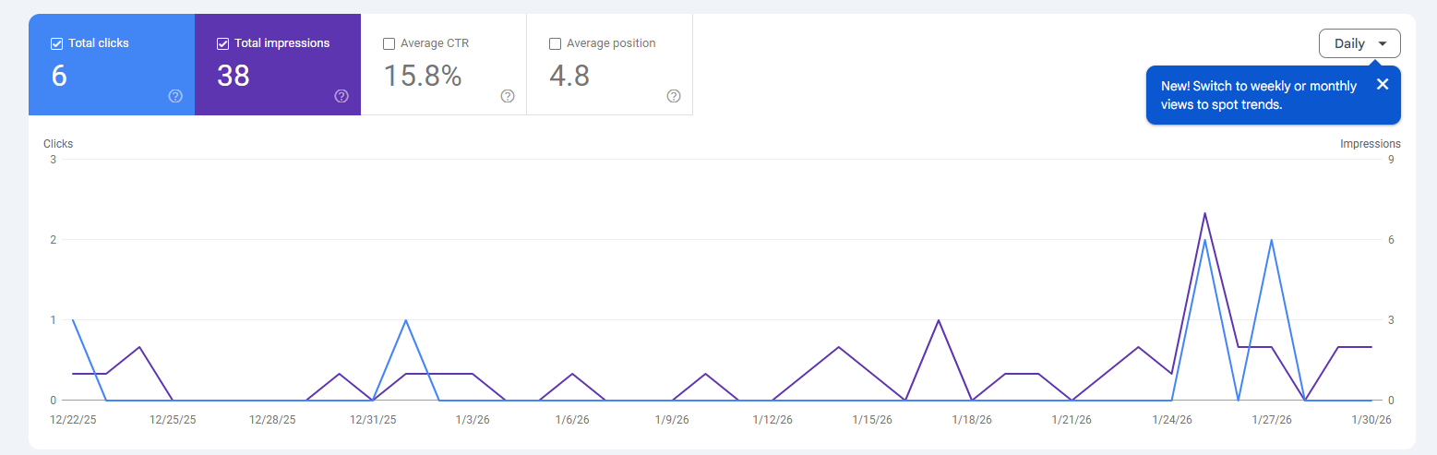Screen dimensions: 1437x455
Task: Open help icon on Average CTR card
Action: [508, 96]
